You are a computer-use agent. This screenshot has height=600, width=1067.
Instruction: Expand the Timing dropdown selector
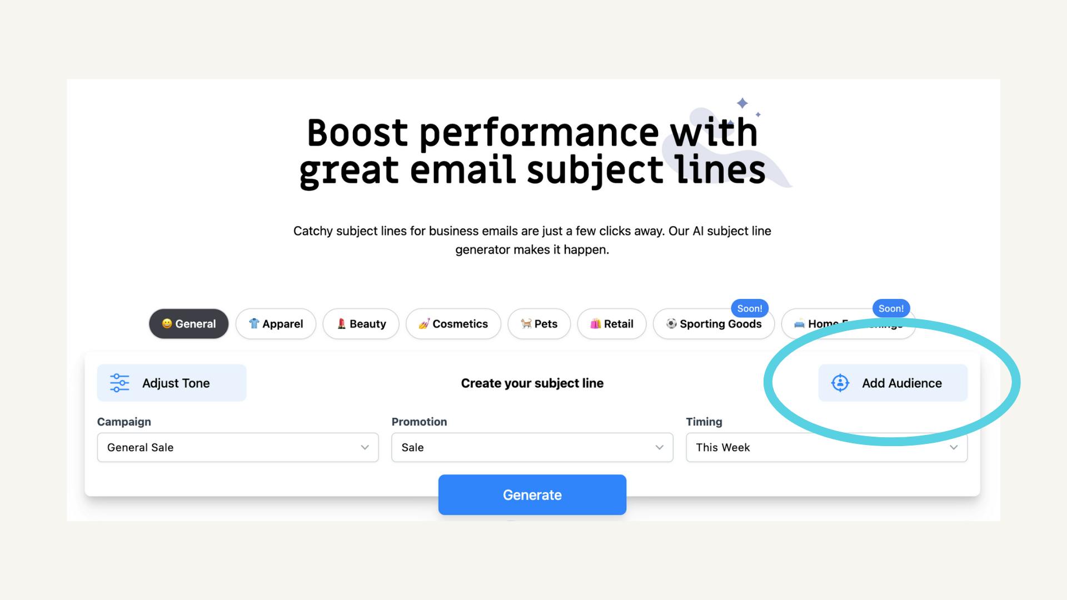826,447
